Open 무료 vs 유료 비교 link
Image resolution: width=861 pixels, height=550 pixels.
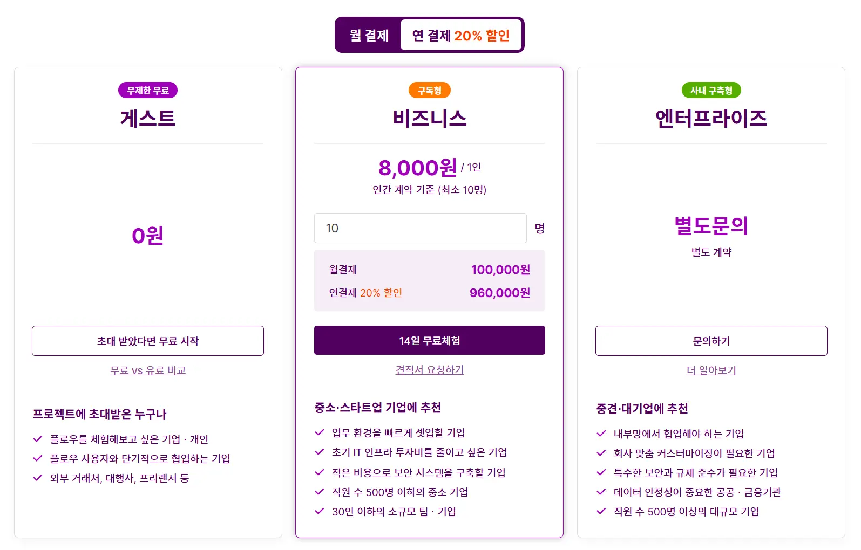148,370
